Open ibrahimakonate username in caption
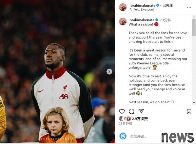The height and width of the screenshot is (144, 196). (x=141, y=20)
